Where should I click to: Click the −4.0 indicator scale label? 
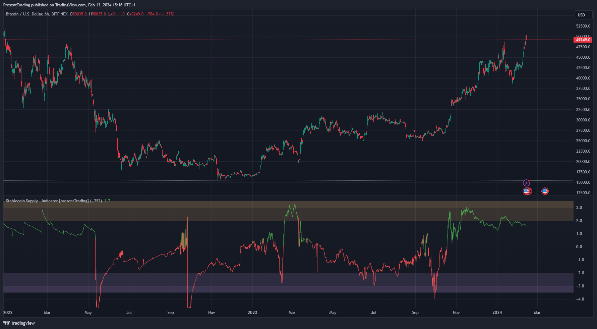click(x=580, y=299)
